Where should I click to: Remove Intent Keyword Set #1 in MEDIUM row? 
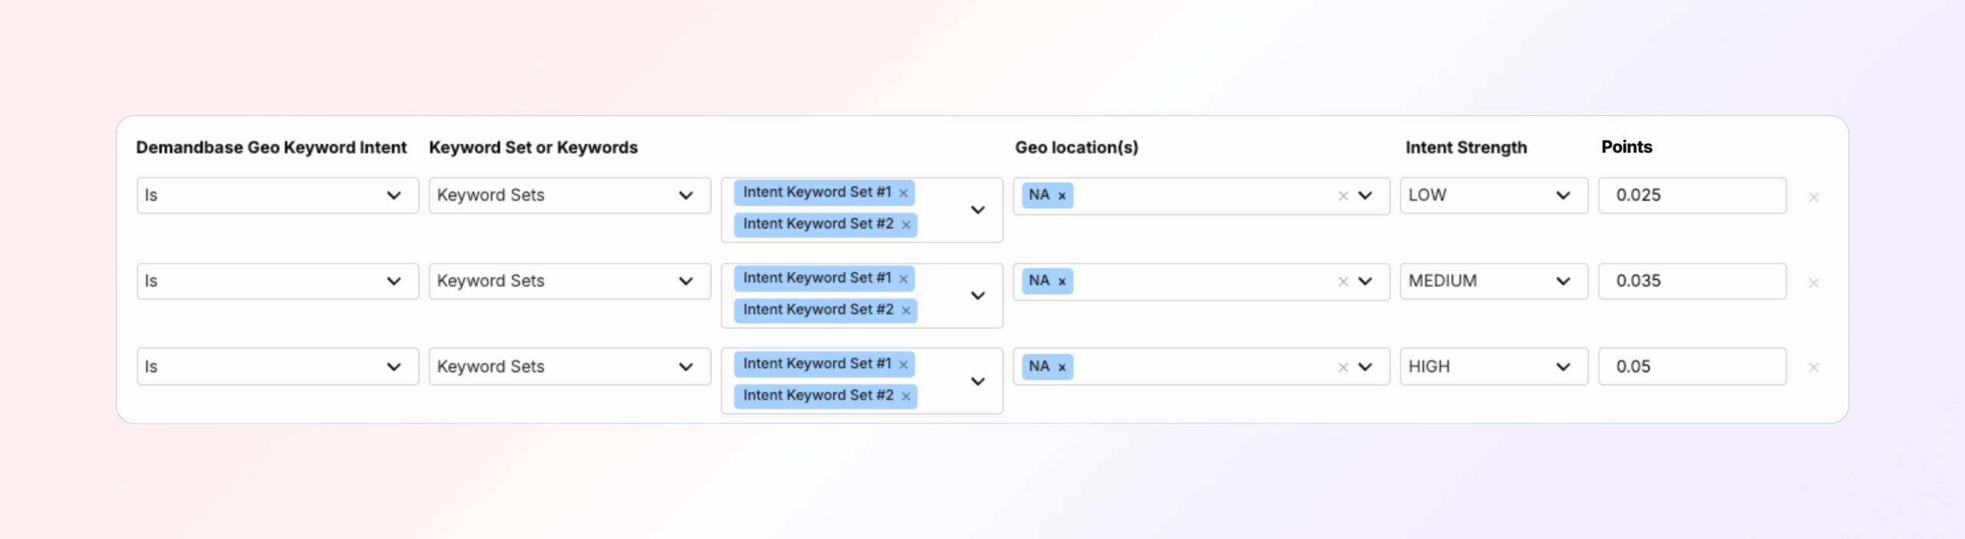(903, 279)
